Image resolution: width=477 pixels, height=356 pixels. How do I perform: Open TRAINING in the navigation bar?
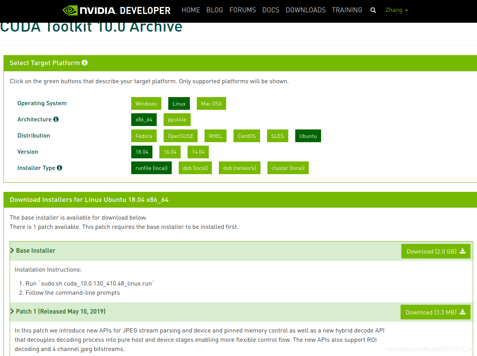(347, 10)
